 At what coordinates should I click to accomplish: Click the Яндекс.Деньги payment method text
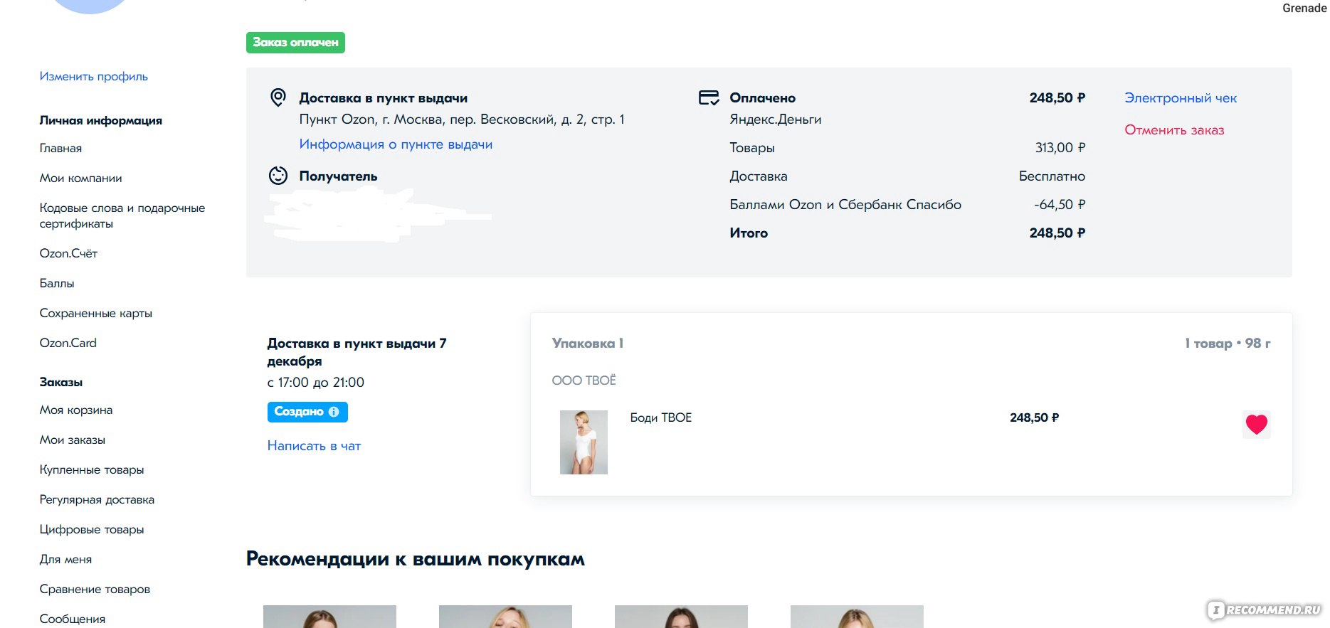tap(775, 119)
